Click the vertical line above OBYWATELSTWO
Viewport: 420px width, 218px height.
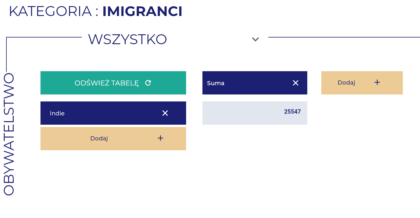6,54
